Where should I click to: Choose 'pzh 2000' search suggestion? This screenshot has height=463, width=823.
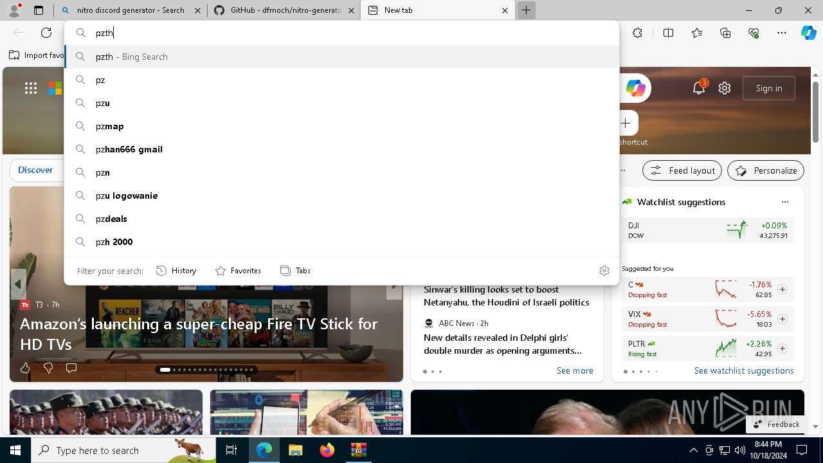point(341,242)
